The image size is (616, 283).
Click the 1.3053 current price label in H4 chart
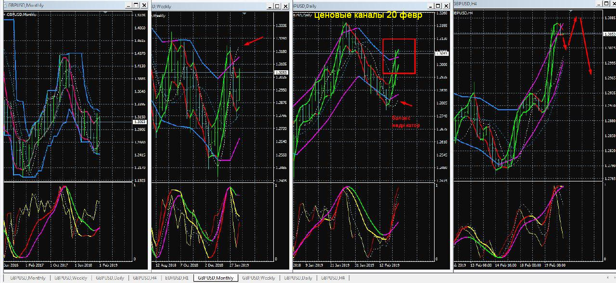pyautogui.click(x=609, y=33)
